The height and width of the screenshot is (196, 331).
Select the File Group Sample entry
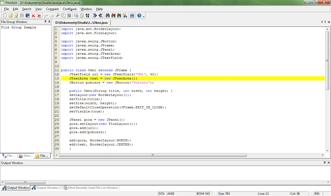(19, 27)
